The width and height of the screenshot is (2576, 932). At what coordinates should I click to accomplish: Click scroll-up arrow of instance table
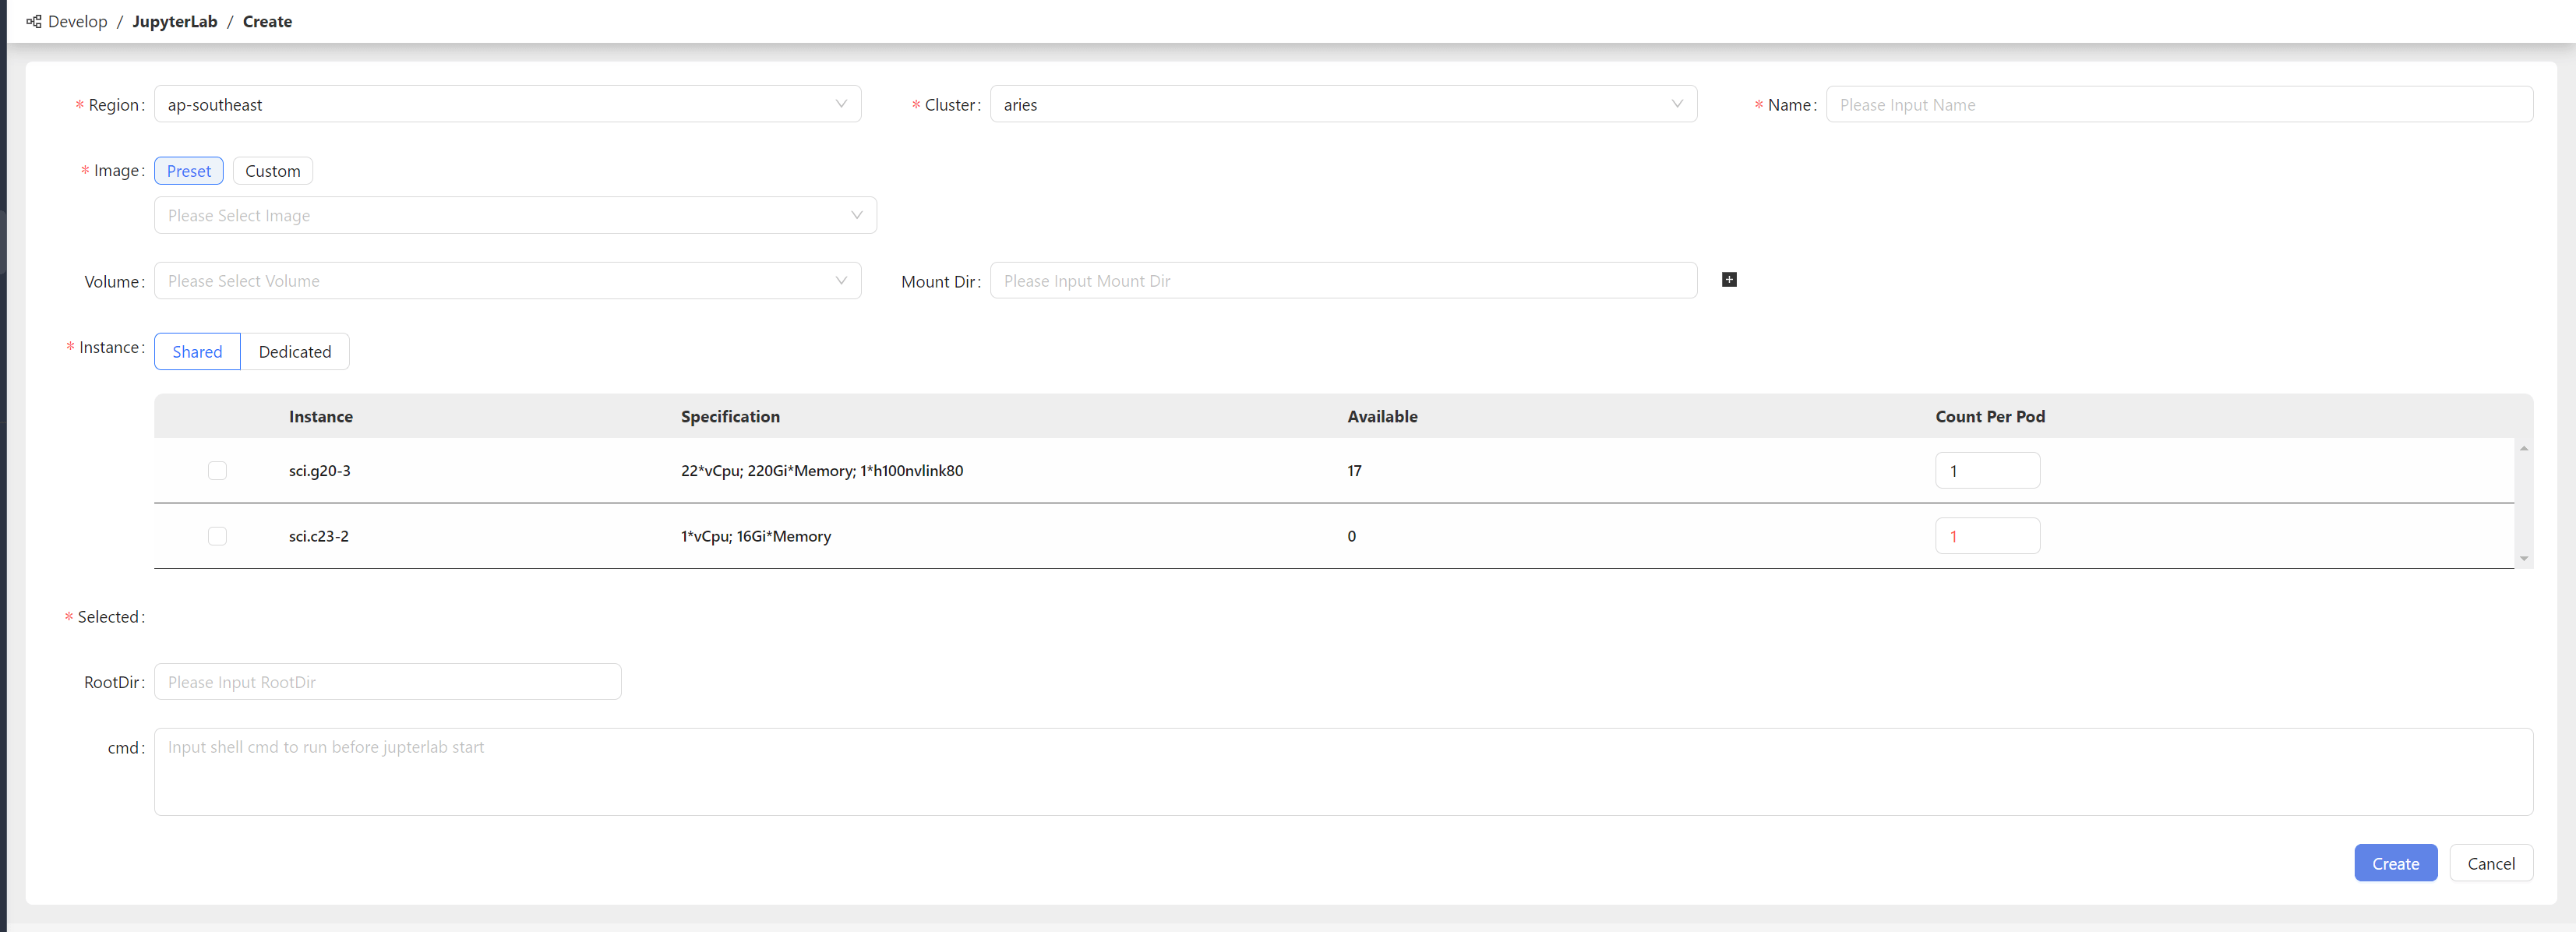[x=2524, y=448]
